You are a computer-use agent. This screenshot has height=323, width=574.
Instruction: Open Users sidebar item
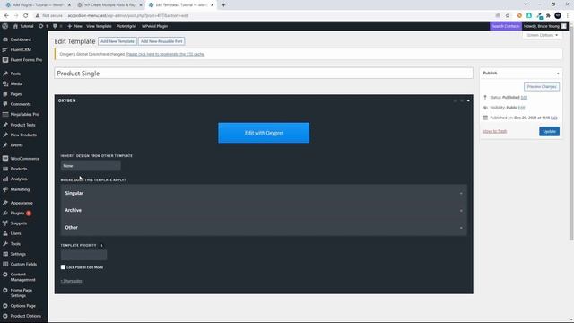(15, 233)
